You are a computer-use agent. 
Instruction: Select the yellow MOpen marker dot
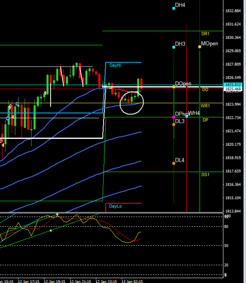199,47
